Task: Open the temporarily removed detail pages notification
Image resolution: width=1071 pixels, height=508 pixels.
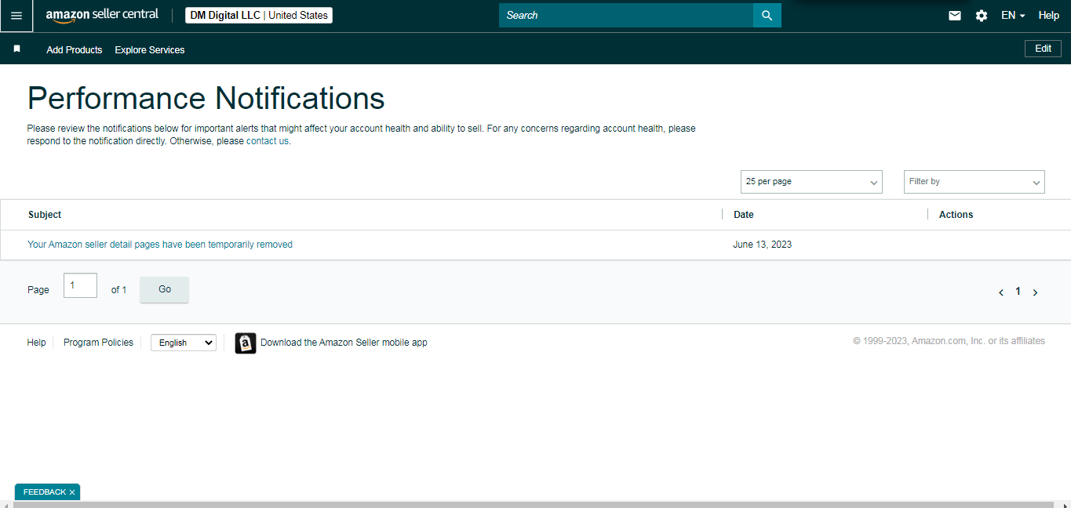Action: coord(160,245)
